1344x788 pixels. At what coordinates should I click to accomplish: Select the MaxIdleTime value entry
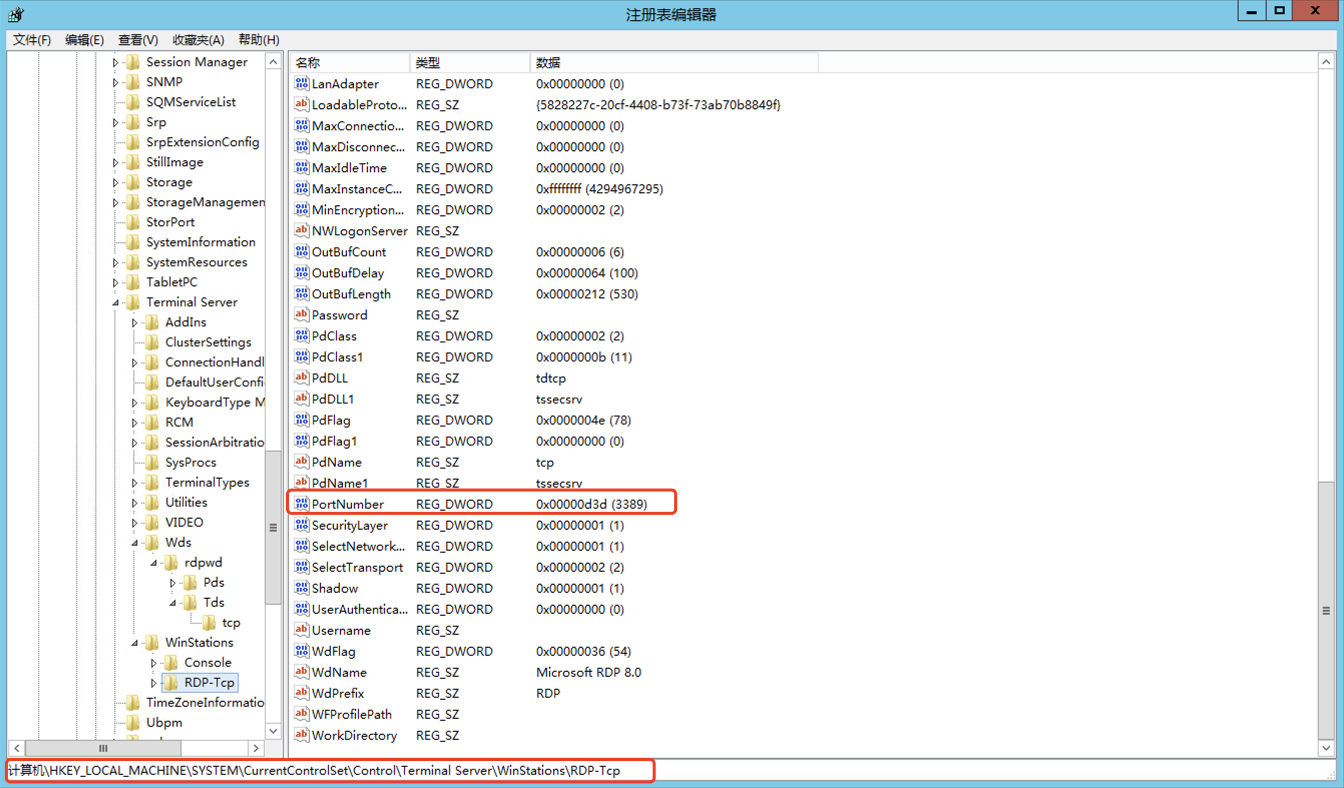click(349, 168)
